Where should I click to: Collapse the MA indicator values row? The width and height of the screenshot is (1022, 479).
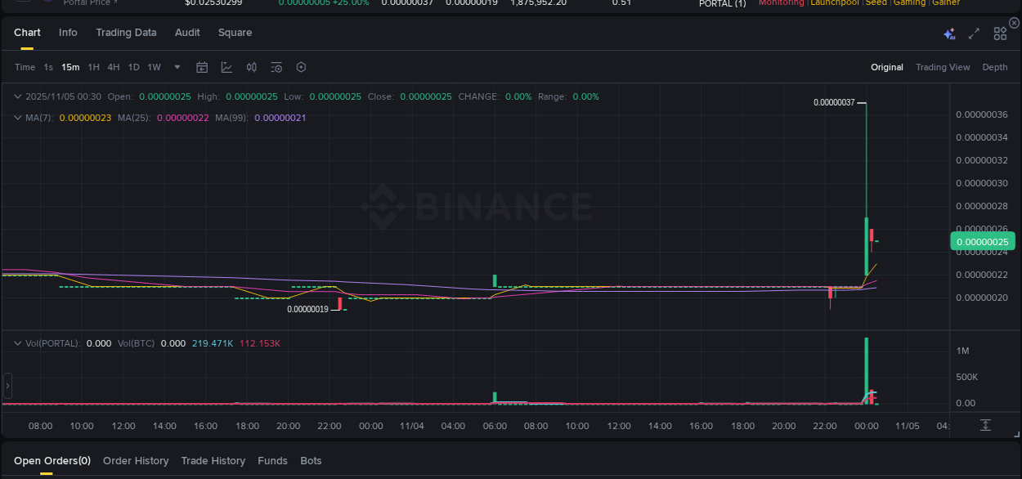tap(16, 118)
